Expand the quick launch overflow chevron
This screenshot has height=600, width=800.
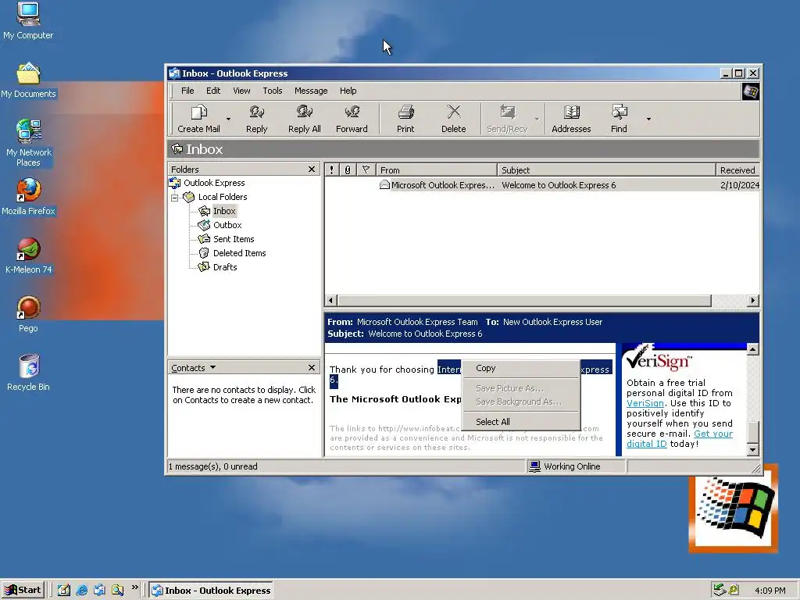coord(134,587)
